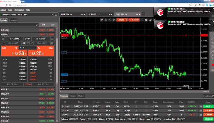Screen dimensions: 214x123
Task: Expand the USDCHF symbol row
Action: point(28,103)
